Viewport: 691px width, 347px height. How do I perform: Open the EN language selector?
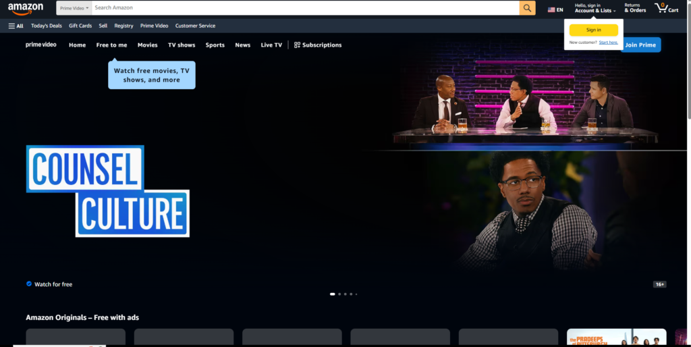555,9
